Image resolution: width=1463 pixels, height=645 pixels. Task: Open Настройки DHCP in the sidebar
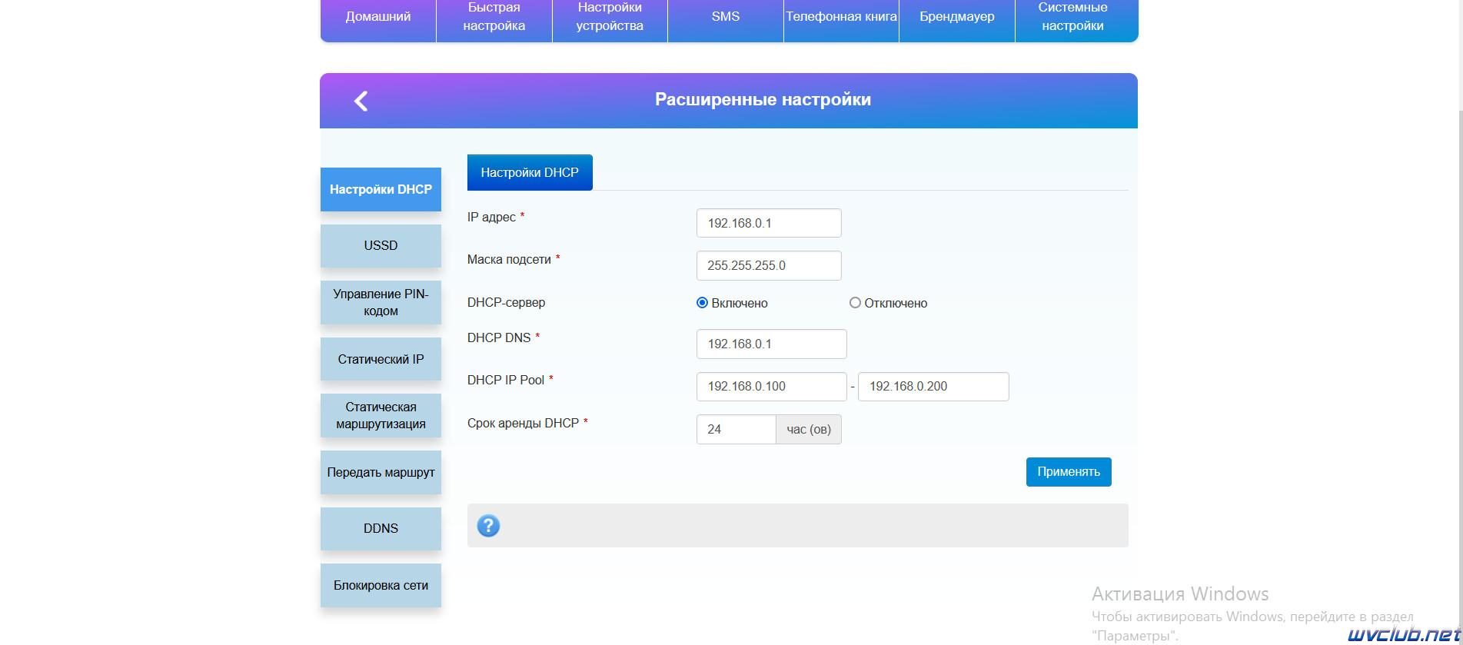point(381,189)
